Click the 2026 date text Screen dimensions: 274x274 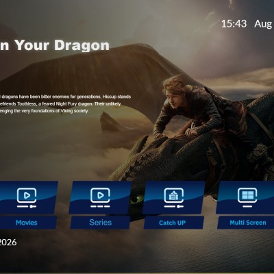coord(8,242)
